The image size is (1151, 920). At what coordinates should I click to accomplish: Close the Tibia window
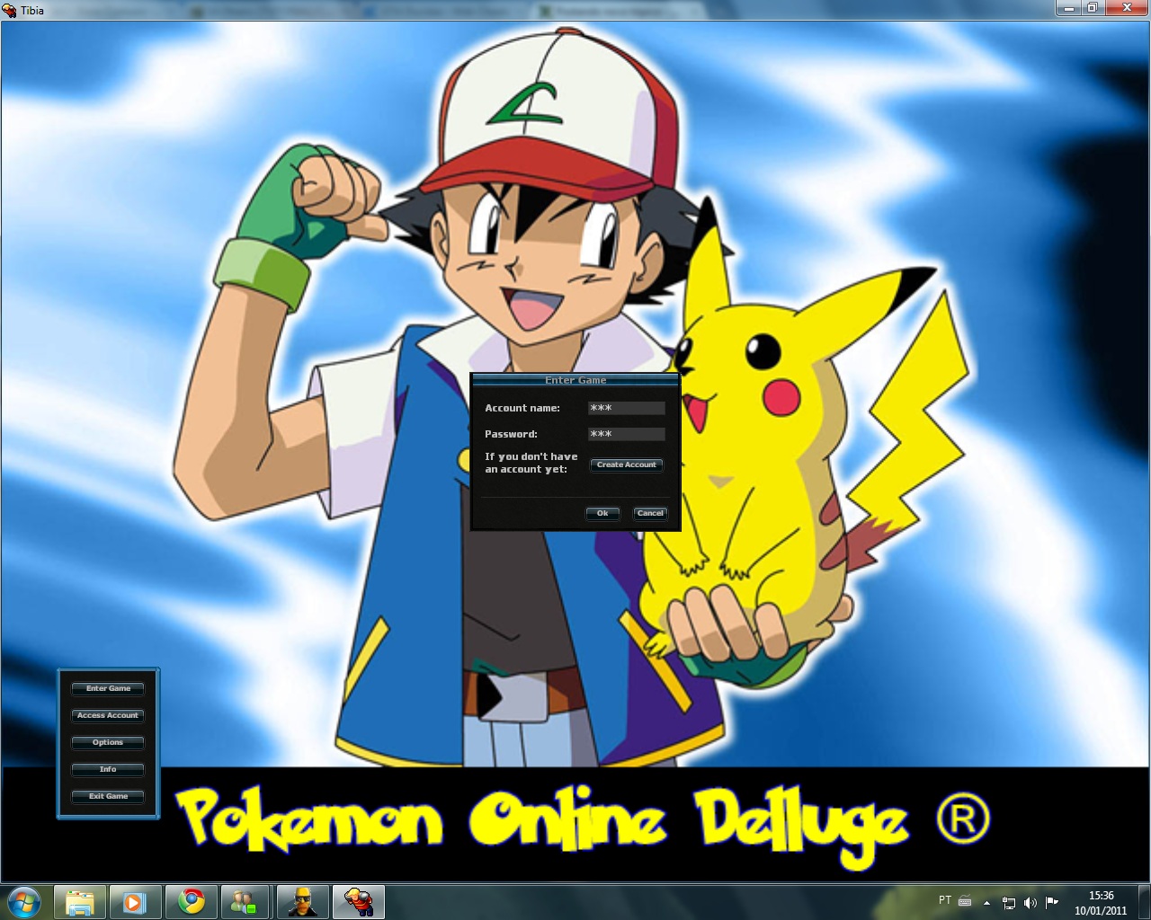tap(1127, 8)
